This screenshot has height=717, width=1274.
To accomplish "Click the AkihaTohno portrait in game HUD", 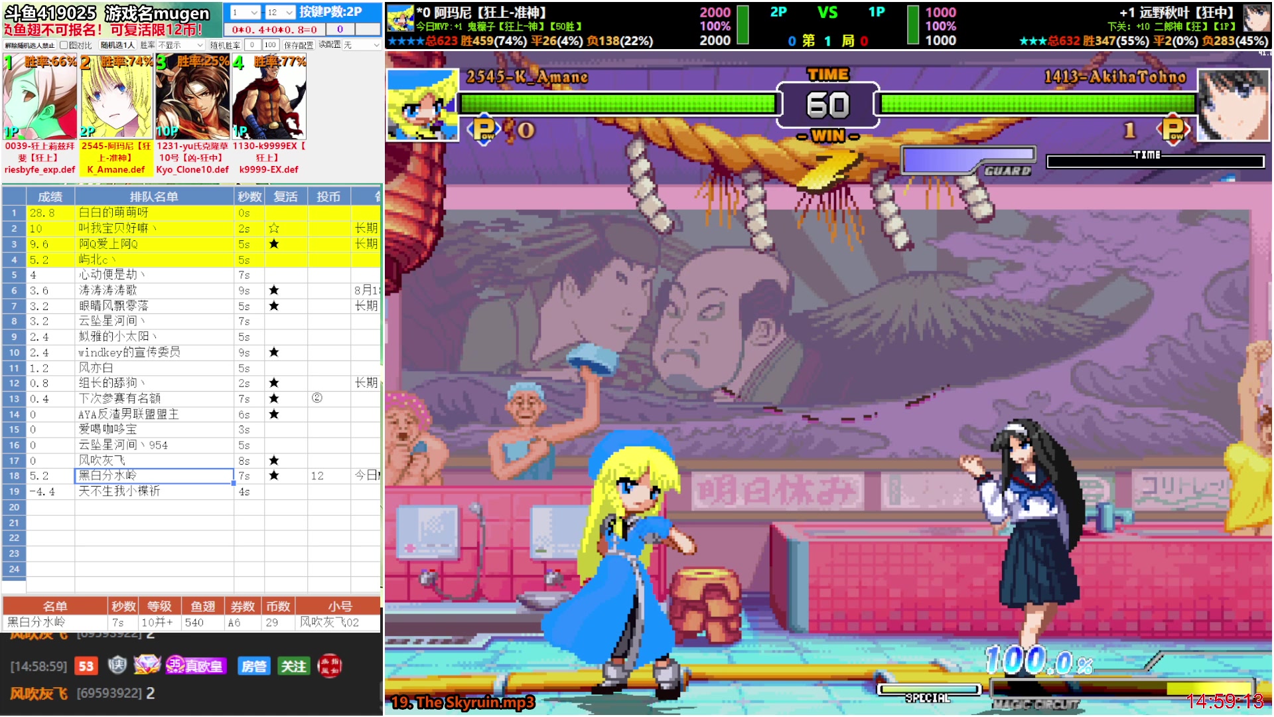I will click(1234, 104).
